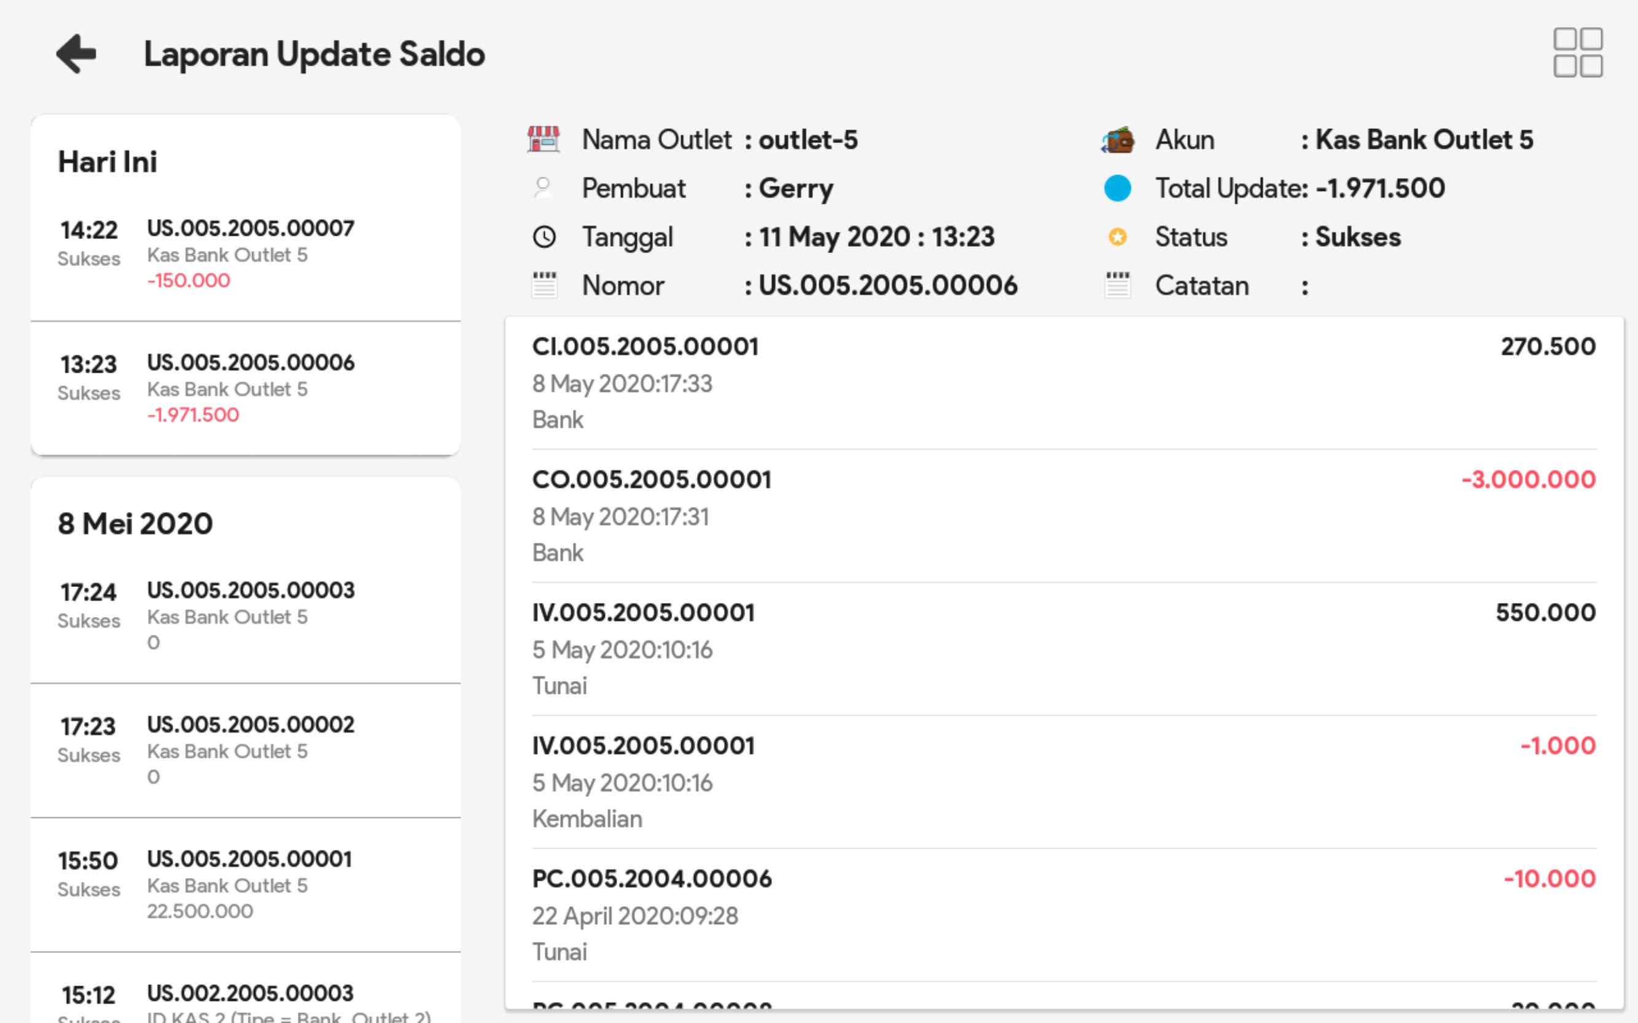Click the outlet store icon
Image resolution: width=1638 pixels, height=1023 pixels.
click(x=544, y=139)
